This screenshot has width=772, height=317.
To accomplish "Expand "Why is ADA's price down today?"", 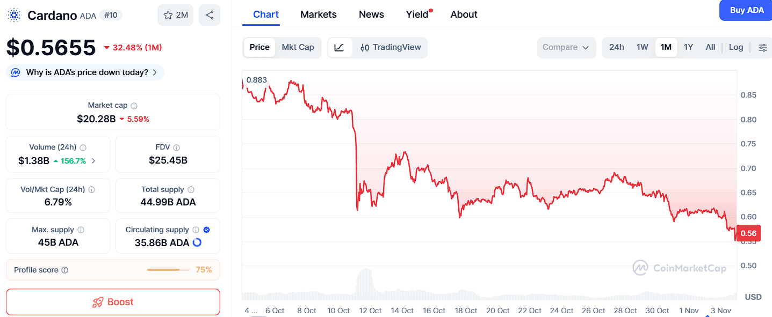I will pyautogui.click(x=85, y=72).
